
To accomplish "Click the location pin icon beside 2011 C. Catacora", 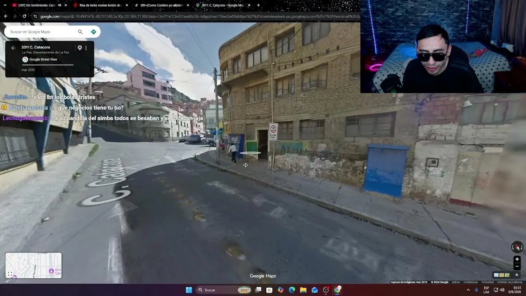I will tap(80, 48).
